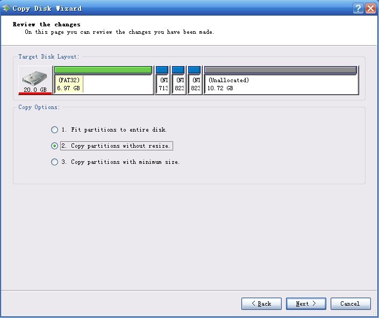The height and width of the screenshot is (318, 379).
Task: Click the blue bar of the first NTFS partition
Action: (x=162, y=70)
